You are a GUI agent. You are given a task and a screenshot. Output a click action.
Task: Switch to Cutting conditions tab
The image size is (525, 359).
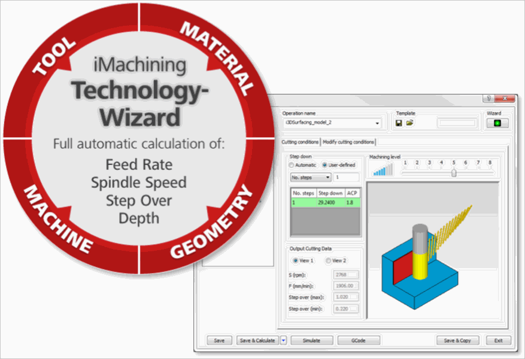(x=301, y=142)
